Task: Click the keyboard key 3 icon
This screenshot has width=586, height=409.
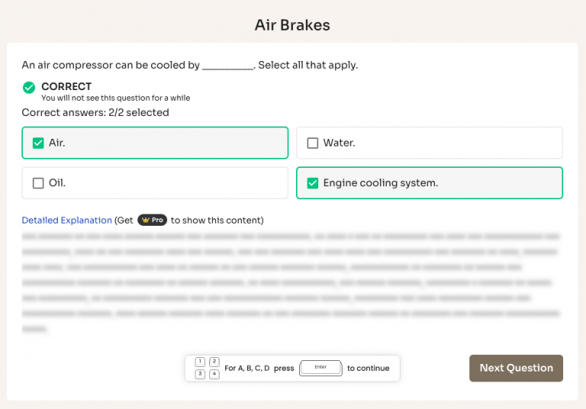Action: coord(201,374)
